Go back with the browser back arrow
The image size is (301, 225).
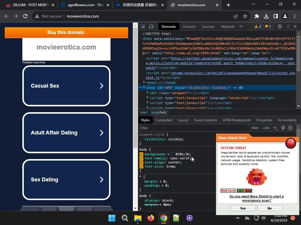[x=6, y=16]
